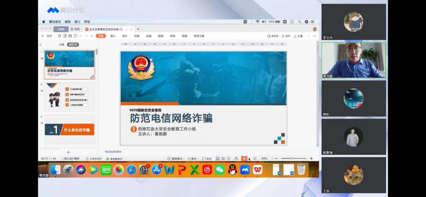Open WeChat from the dock
This screenshot has height=197, width=426.
(x=220, y=170)
